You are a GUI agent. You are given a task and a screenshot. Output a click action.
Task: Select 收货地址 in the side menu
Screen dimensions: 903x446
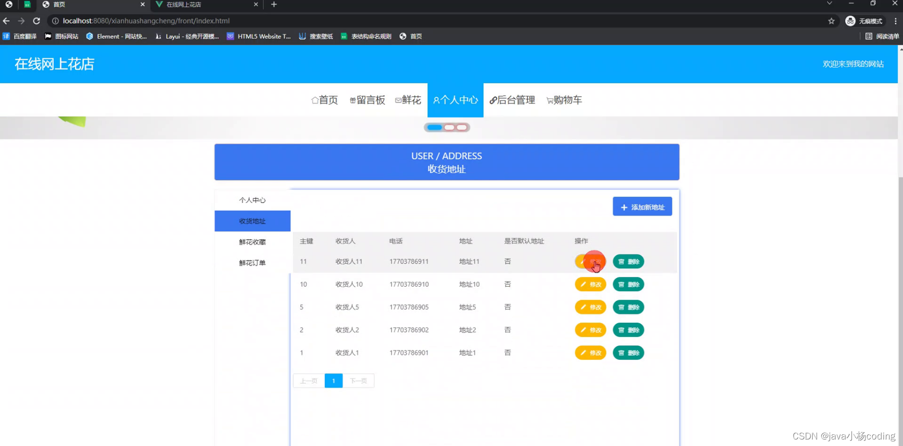(252, 221)
